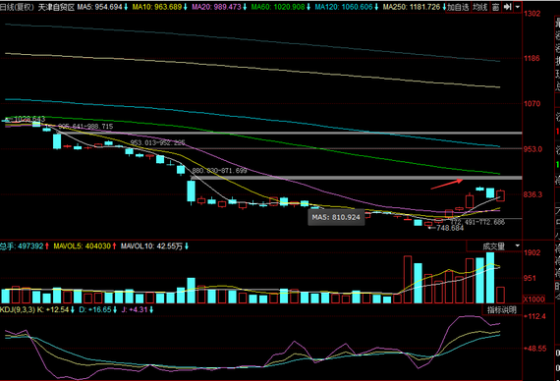The height and width of the screenshot is (381, 560).
Task: Click the 748.684 low-price marker arrow
Action: point(430,228)
